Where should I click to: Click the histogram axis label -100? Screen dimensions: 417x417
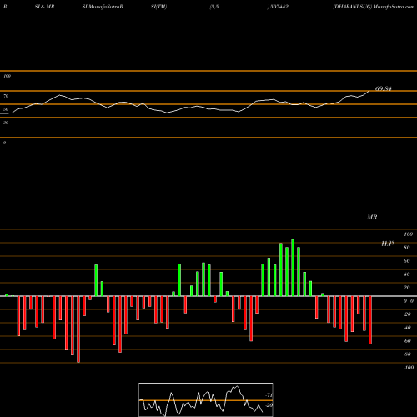point(409,368)
